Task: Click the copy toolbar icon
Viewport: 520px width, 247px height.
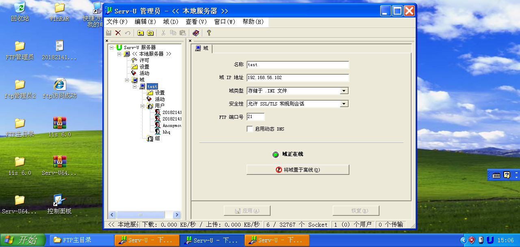Action: [173, 33]
